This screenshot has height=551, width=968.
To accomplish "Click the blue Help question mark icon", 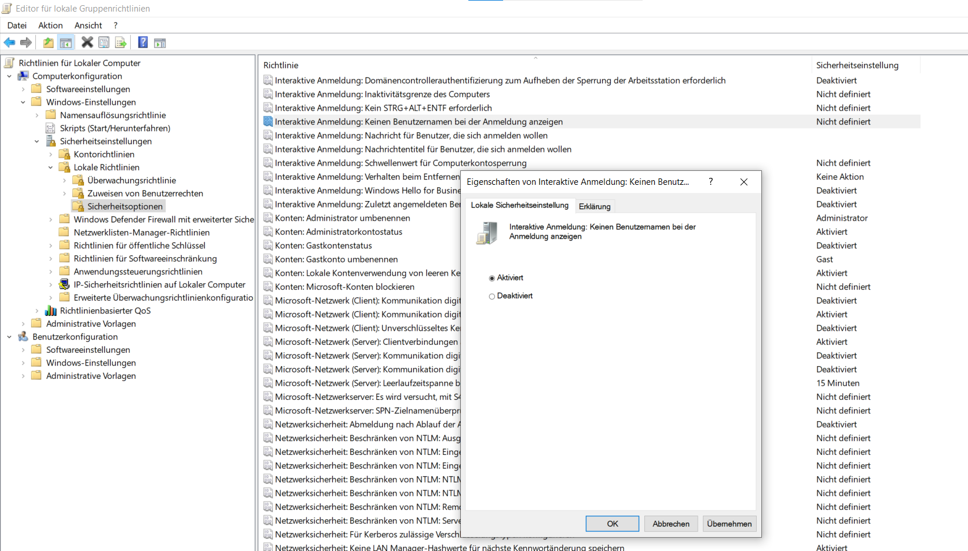I will (142, 42).
